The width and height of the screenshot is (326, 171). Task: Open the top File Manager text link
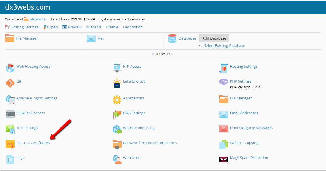click(x=27, y=38)
